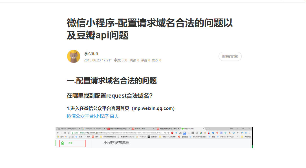Click the 阅读 0 read count

[134, 60]
